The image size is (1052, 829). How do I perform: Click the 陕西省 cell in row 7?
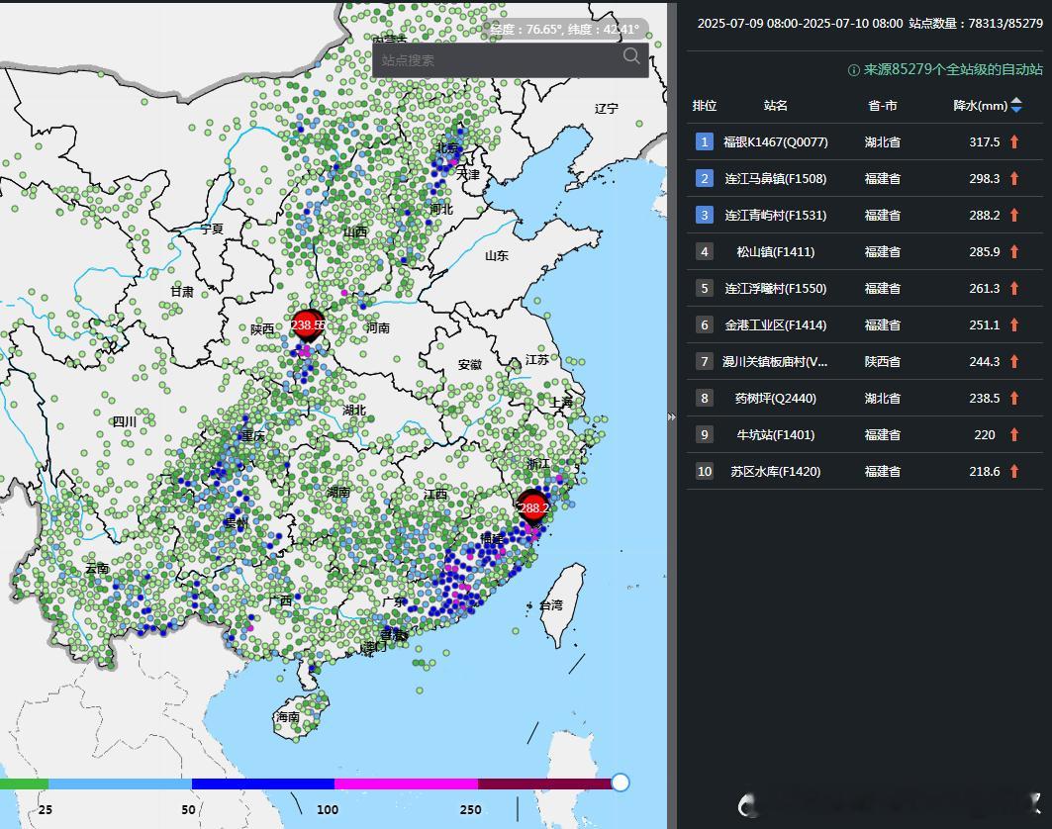pyautogui.click(x=882, y=361)
